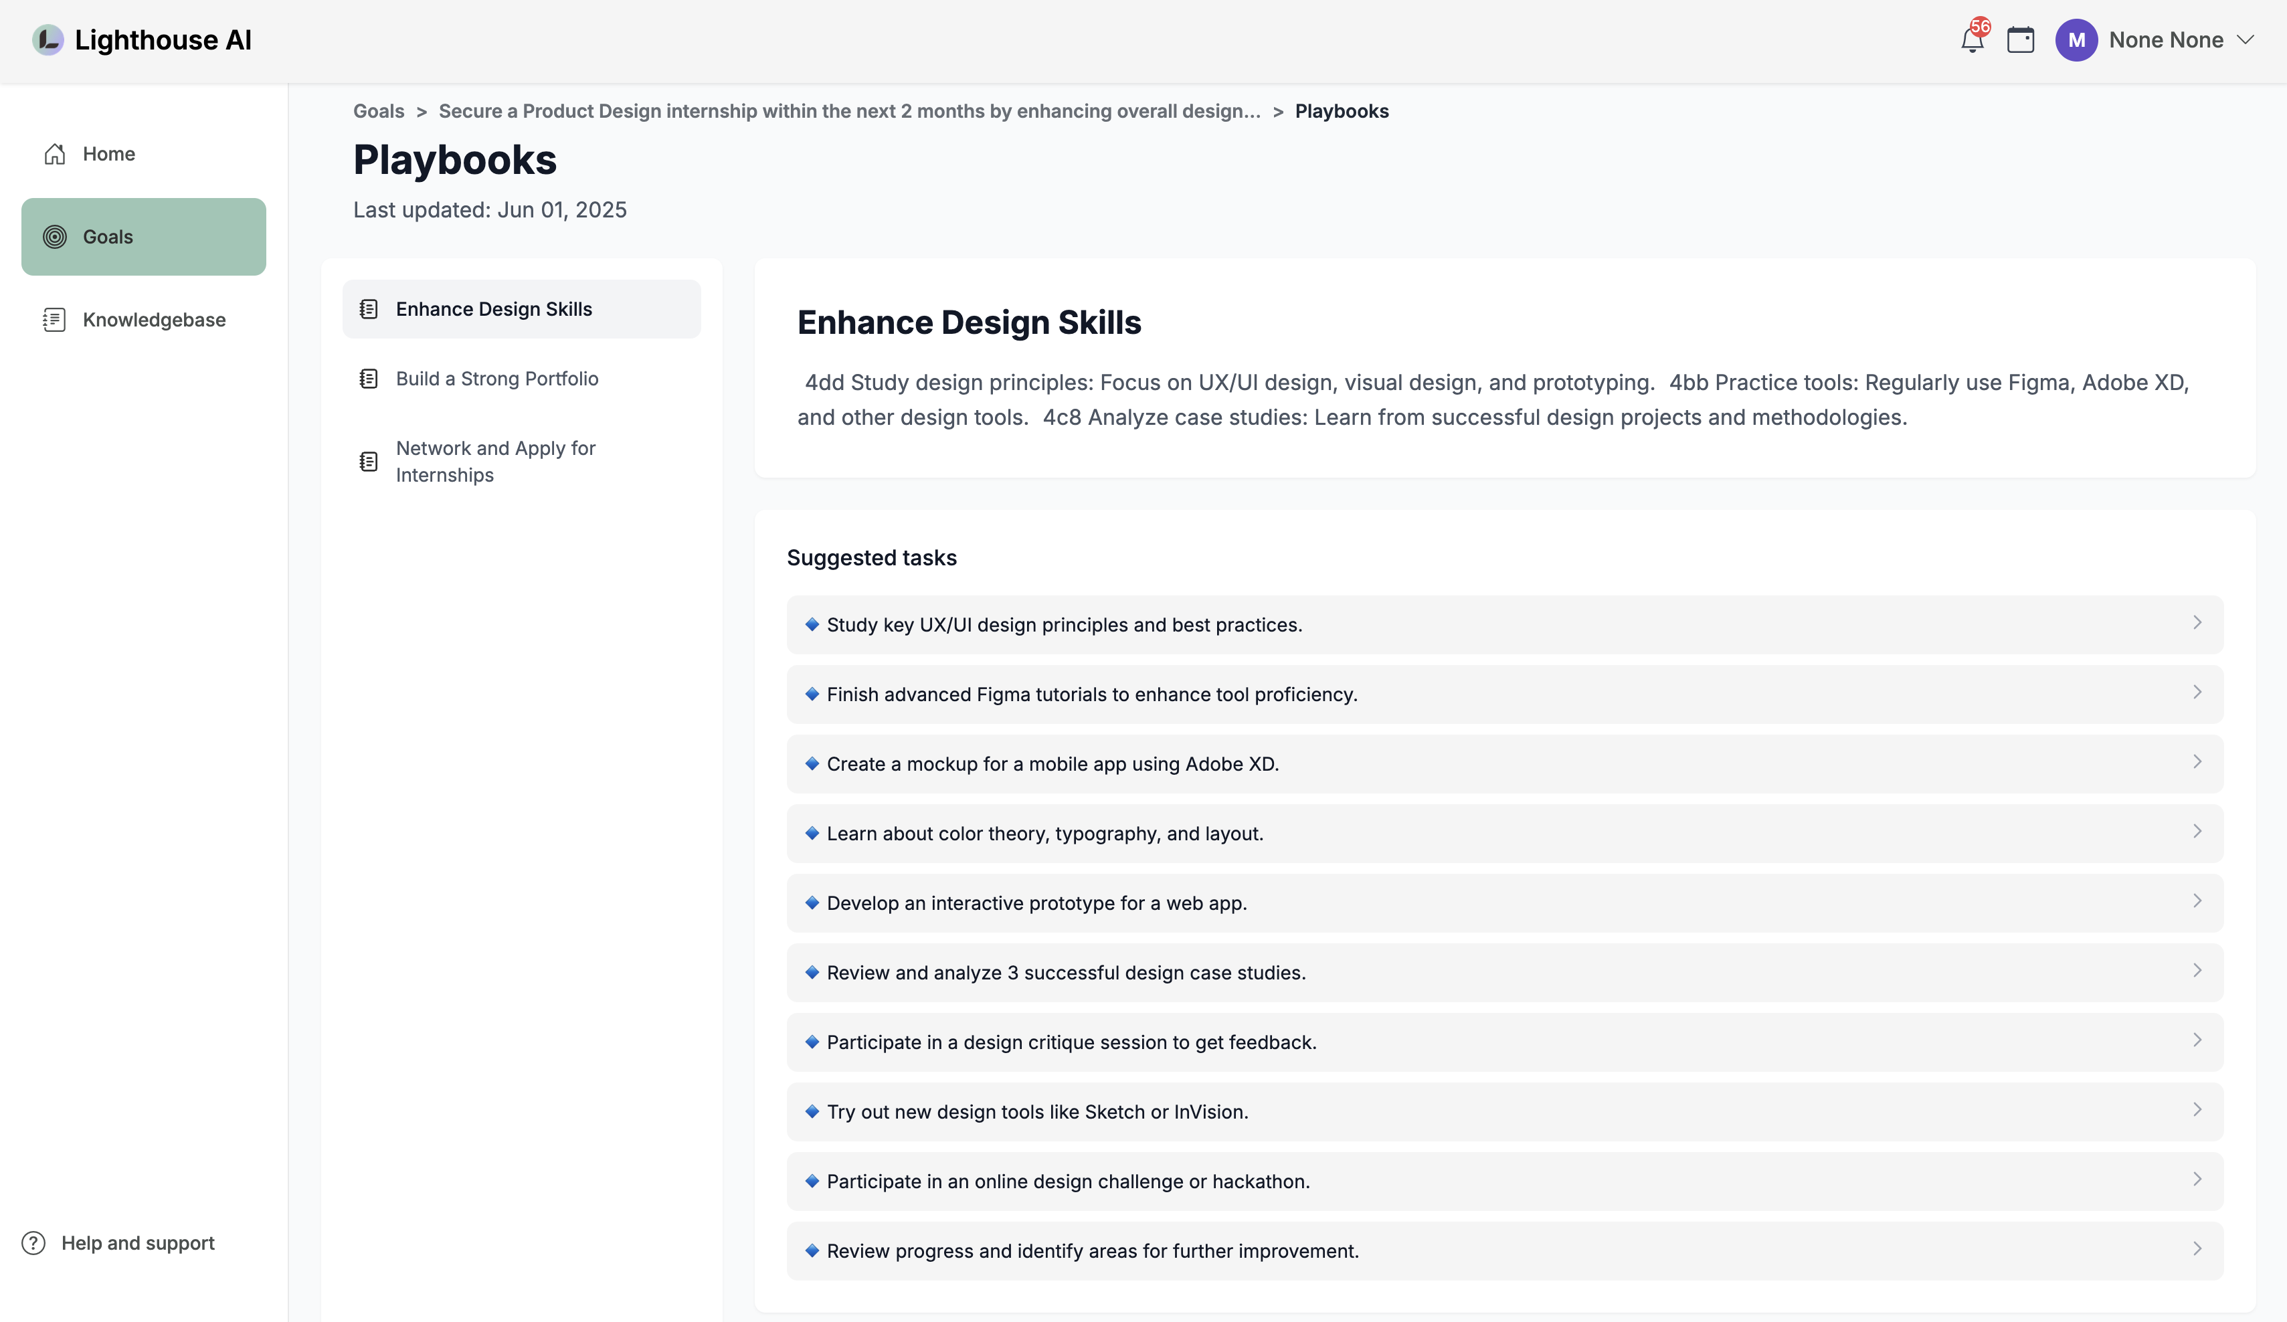2287x1322 pixels.
Task: Open the calendar icon in header
Action: [x=2020, y=41]
